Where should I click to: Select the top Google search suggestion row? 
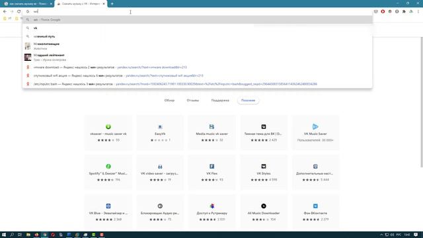pos(198,20)
